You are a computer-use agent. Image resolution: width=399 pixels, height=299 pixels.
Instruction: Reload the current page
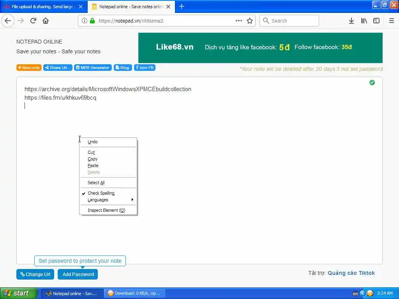point(33,21)
